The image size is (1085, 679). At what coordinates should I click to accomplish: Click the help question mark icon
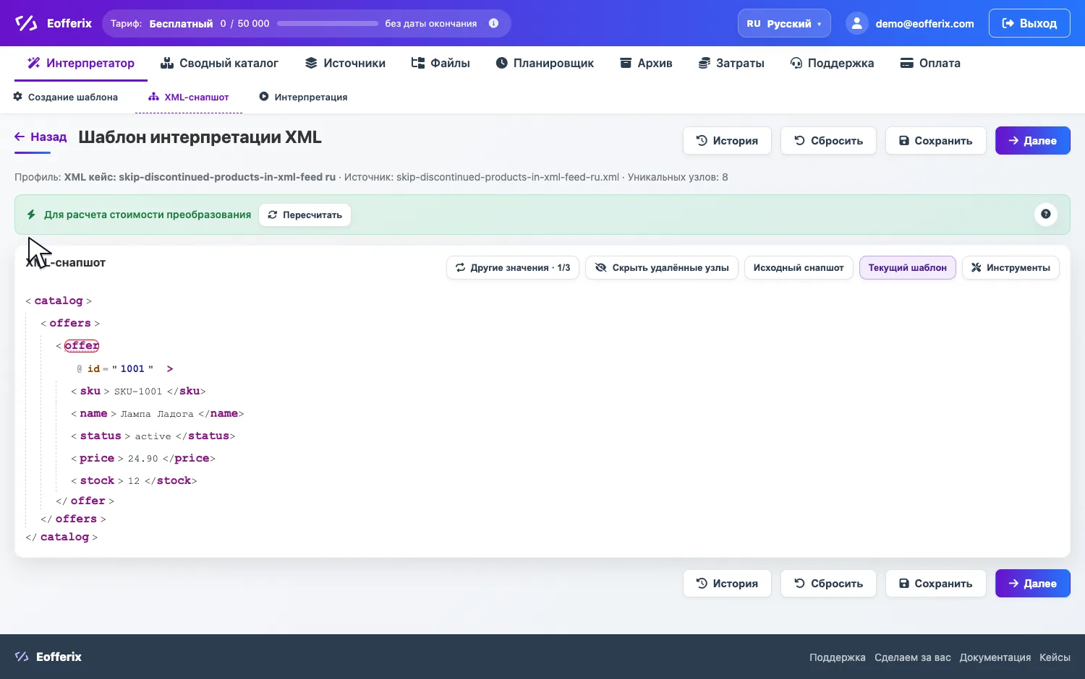pos(1045,214)
